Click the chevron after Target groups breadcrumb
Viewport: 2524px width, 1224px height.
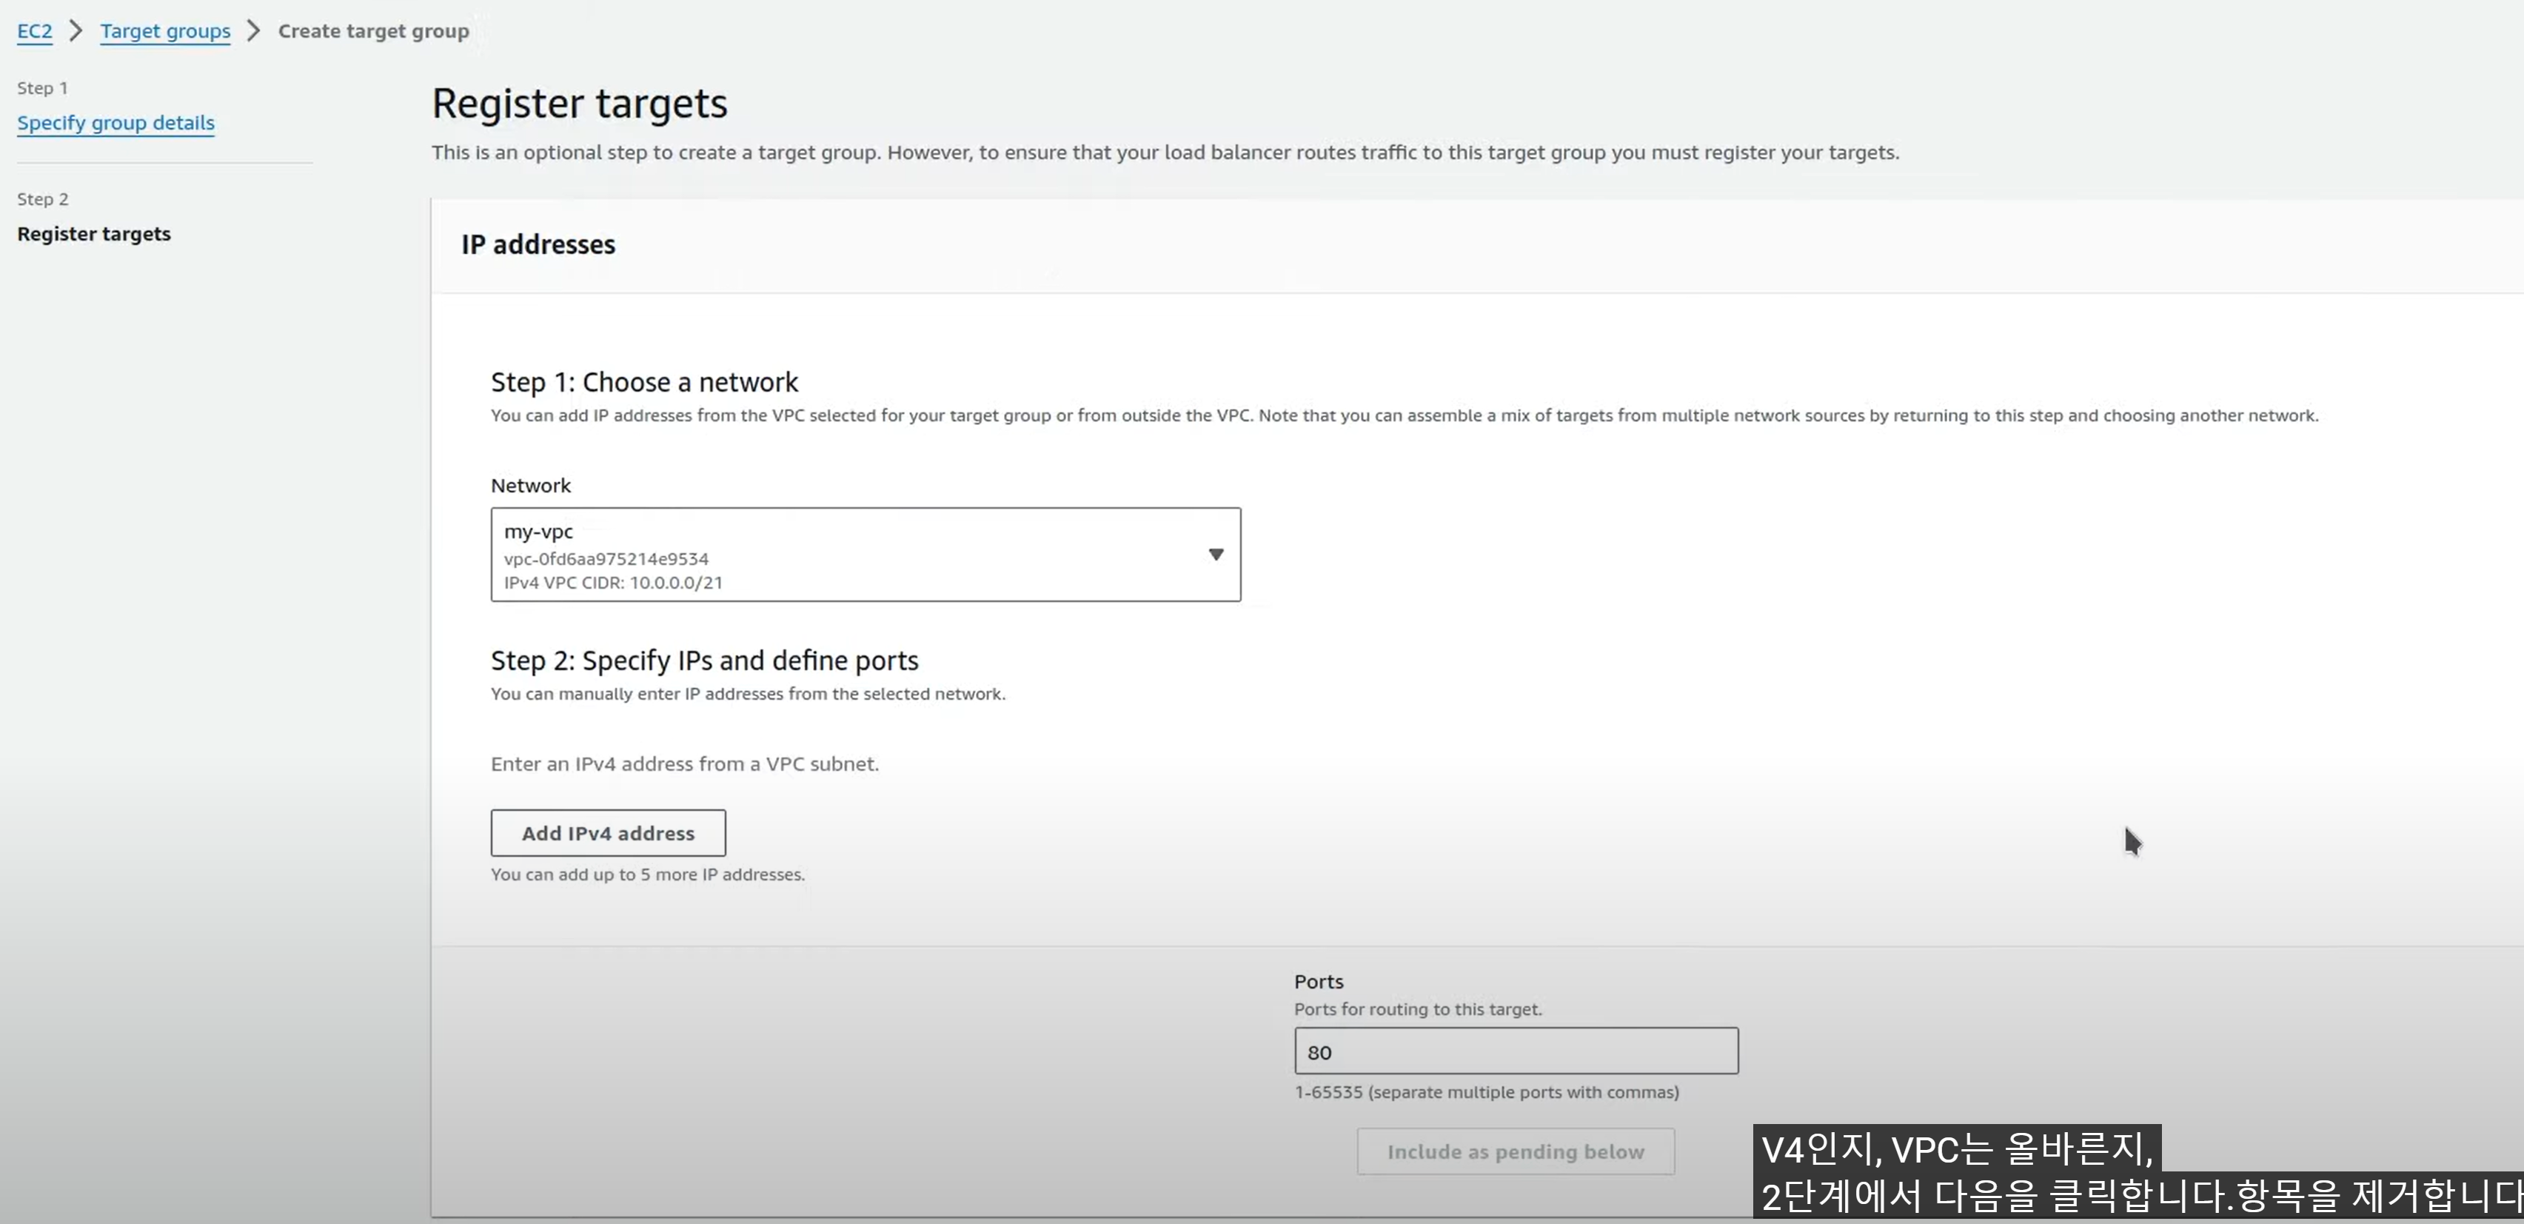(x=254, y=31)
